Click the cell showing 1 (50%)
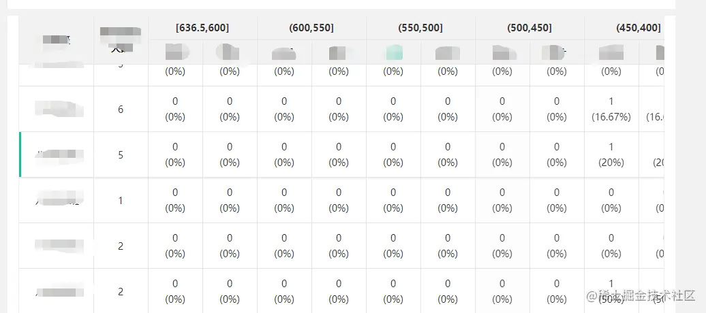Image resolution: width=706 pixels, height=313 pixels. point(611,291)
